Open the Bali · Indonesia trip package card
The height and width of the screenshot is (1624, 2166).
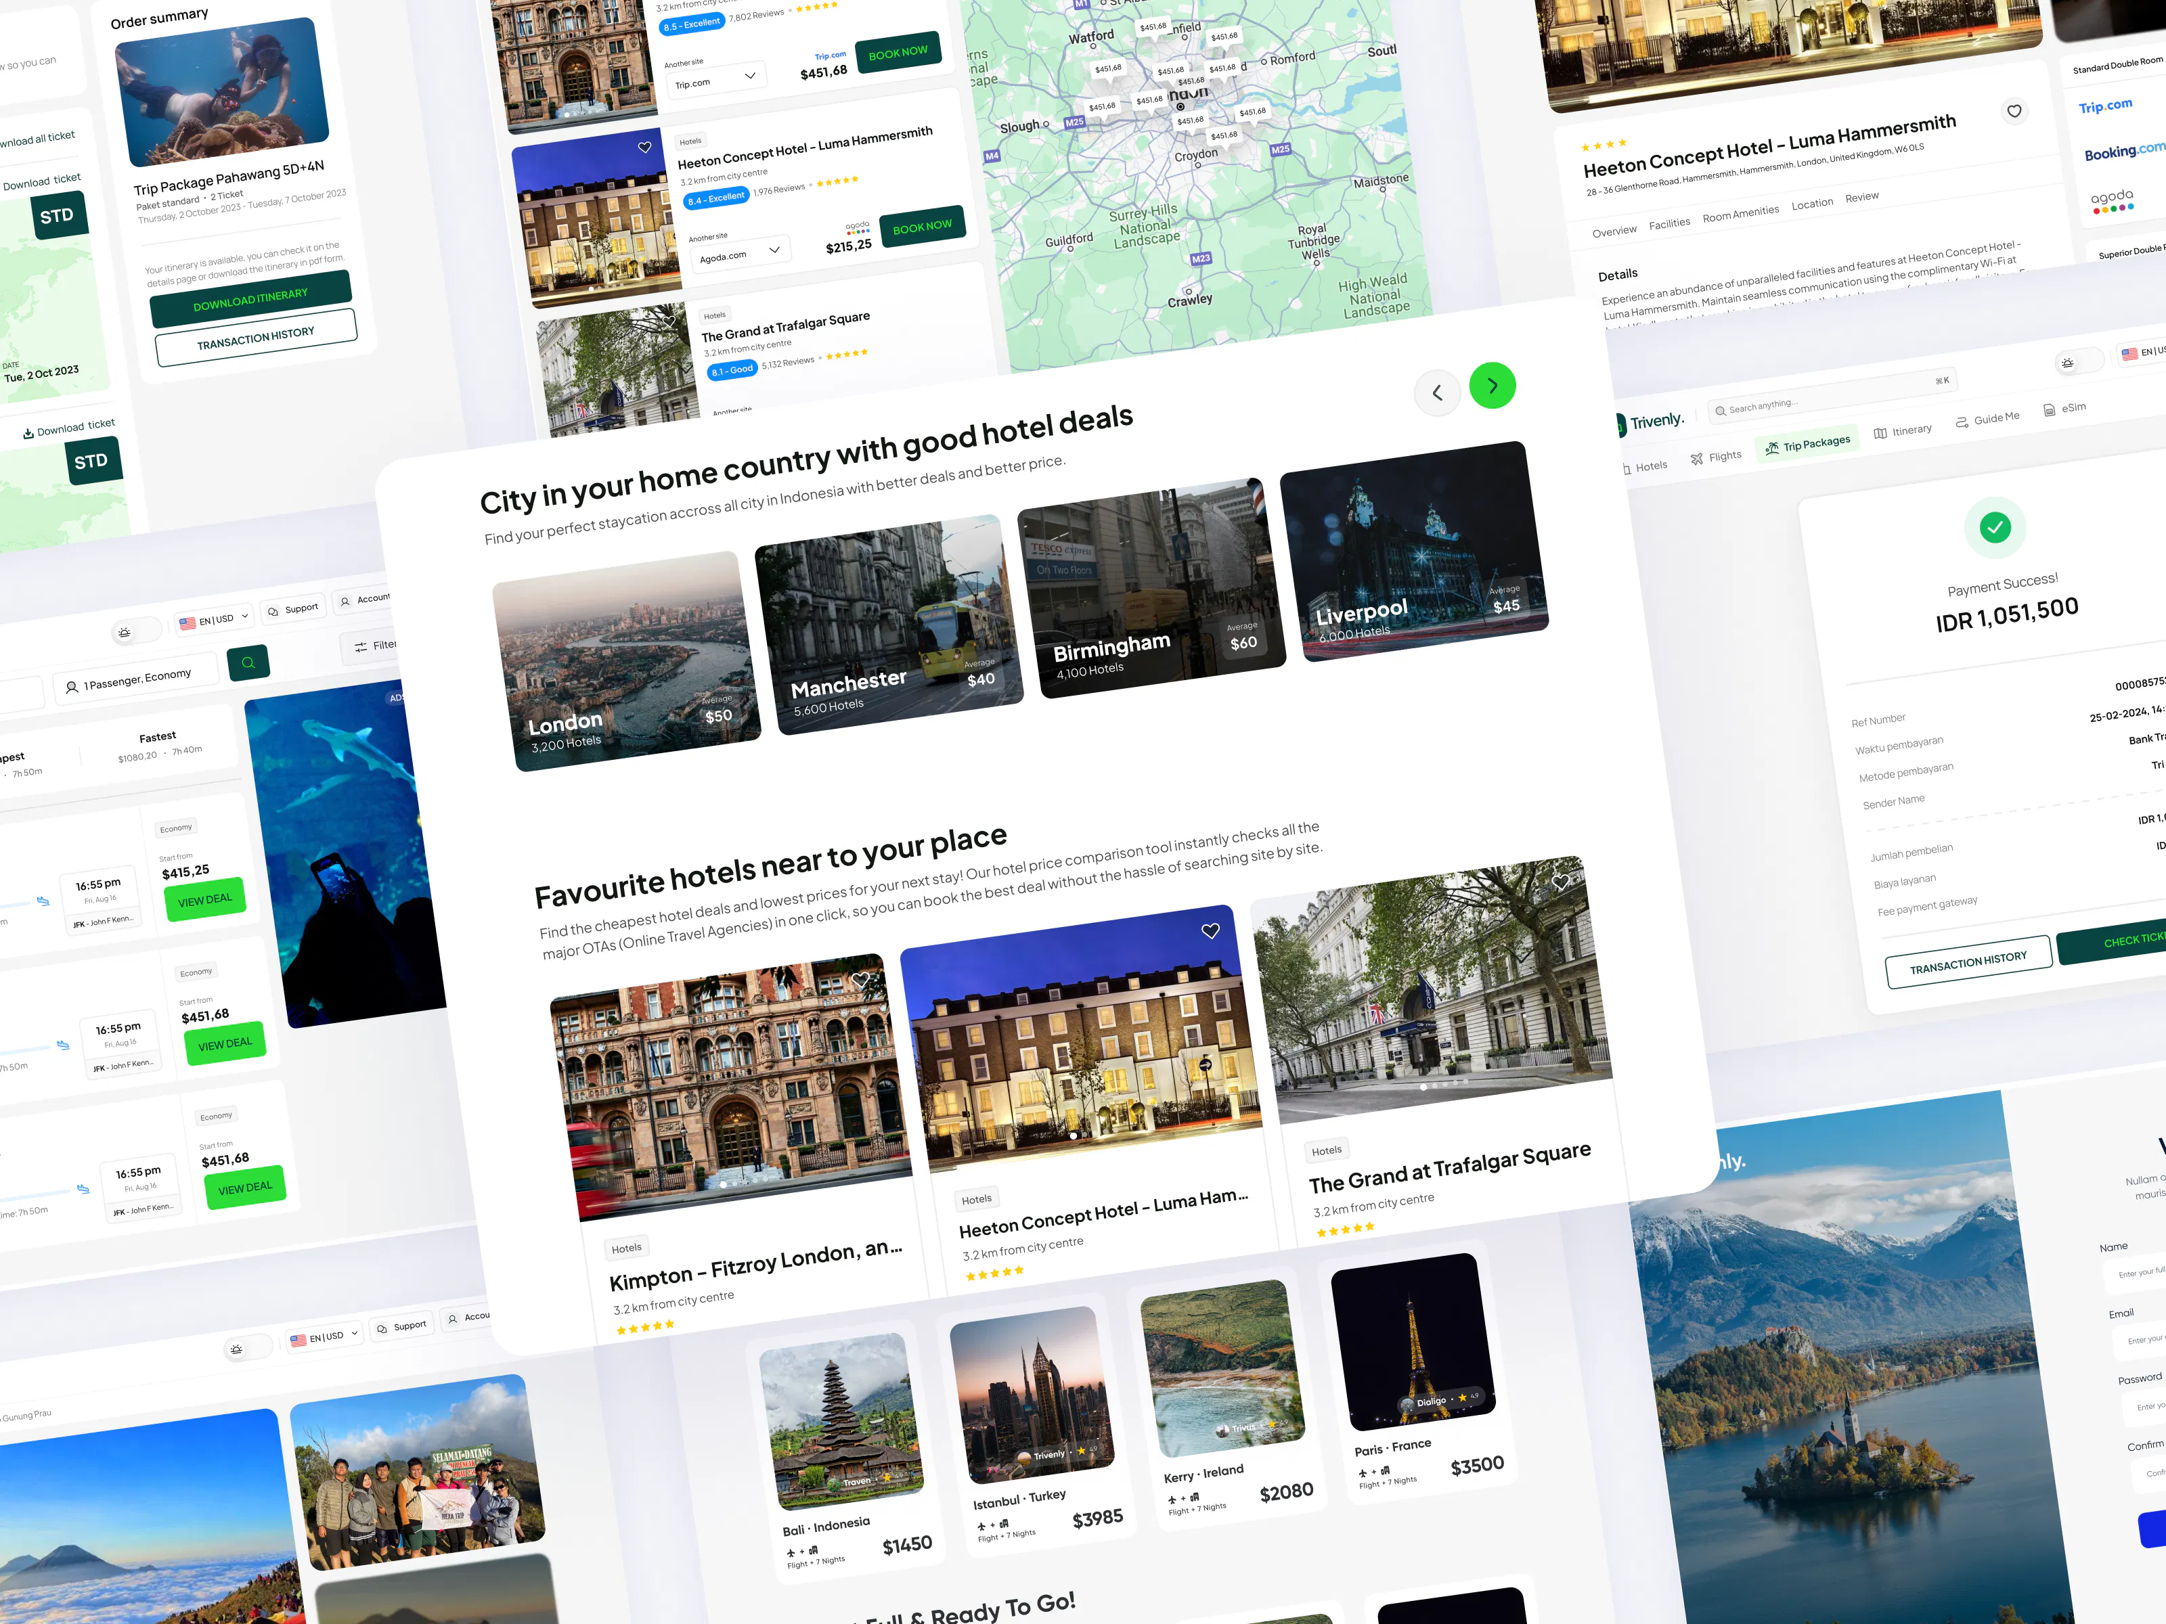tap(847, 1451)
